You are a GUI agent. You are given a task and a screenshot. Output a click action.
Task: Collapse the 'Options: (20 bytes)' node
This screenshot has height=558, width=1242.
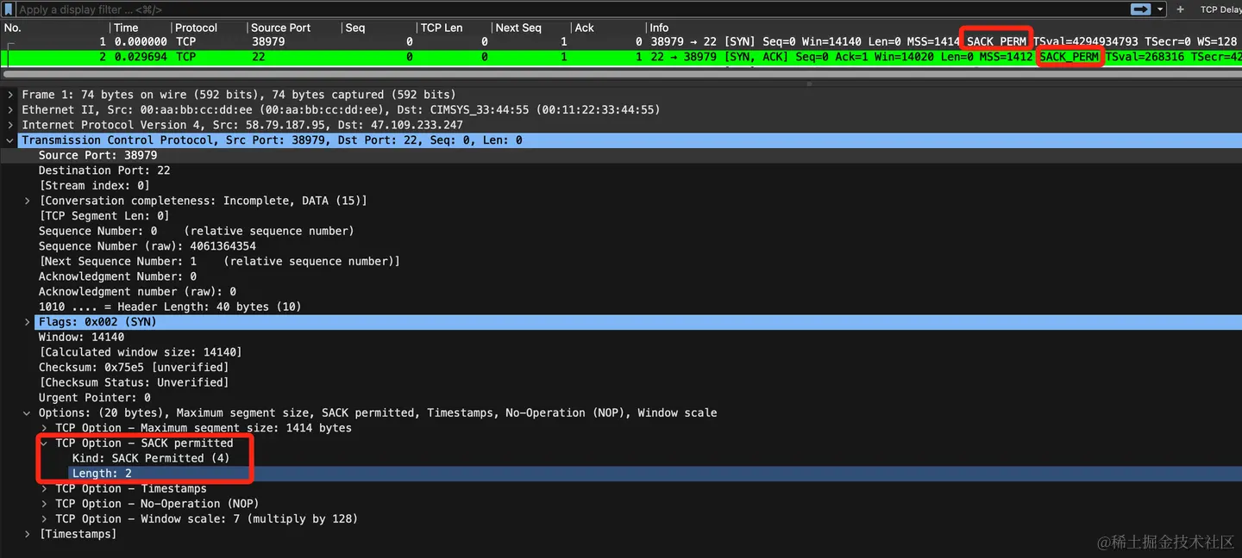click(27, 413)
